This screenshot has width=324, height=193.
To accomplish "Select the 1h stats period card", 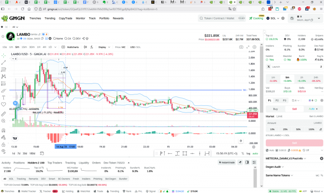I will [302, 79].
